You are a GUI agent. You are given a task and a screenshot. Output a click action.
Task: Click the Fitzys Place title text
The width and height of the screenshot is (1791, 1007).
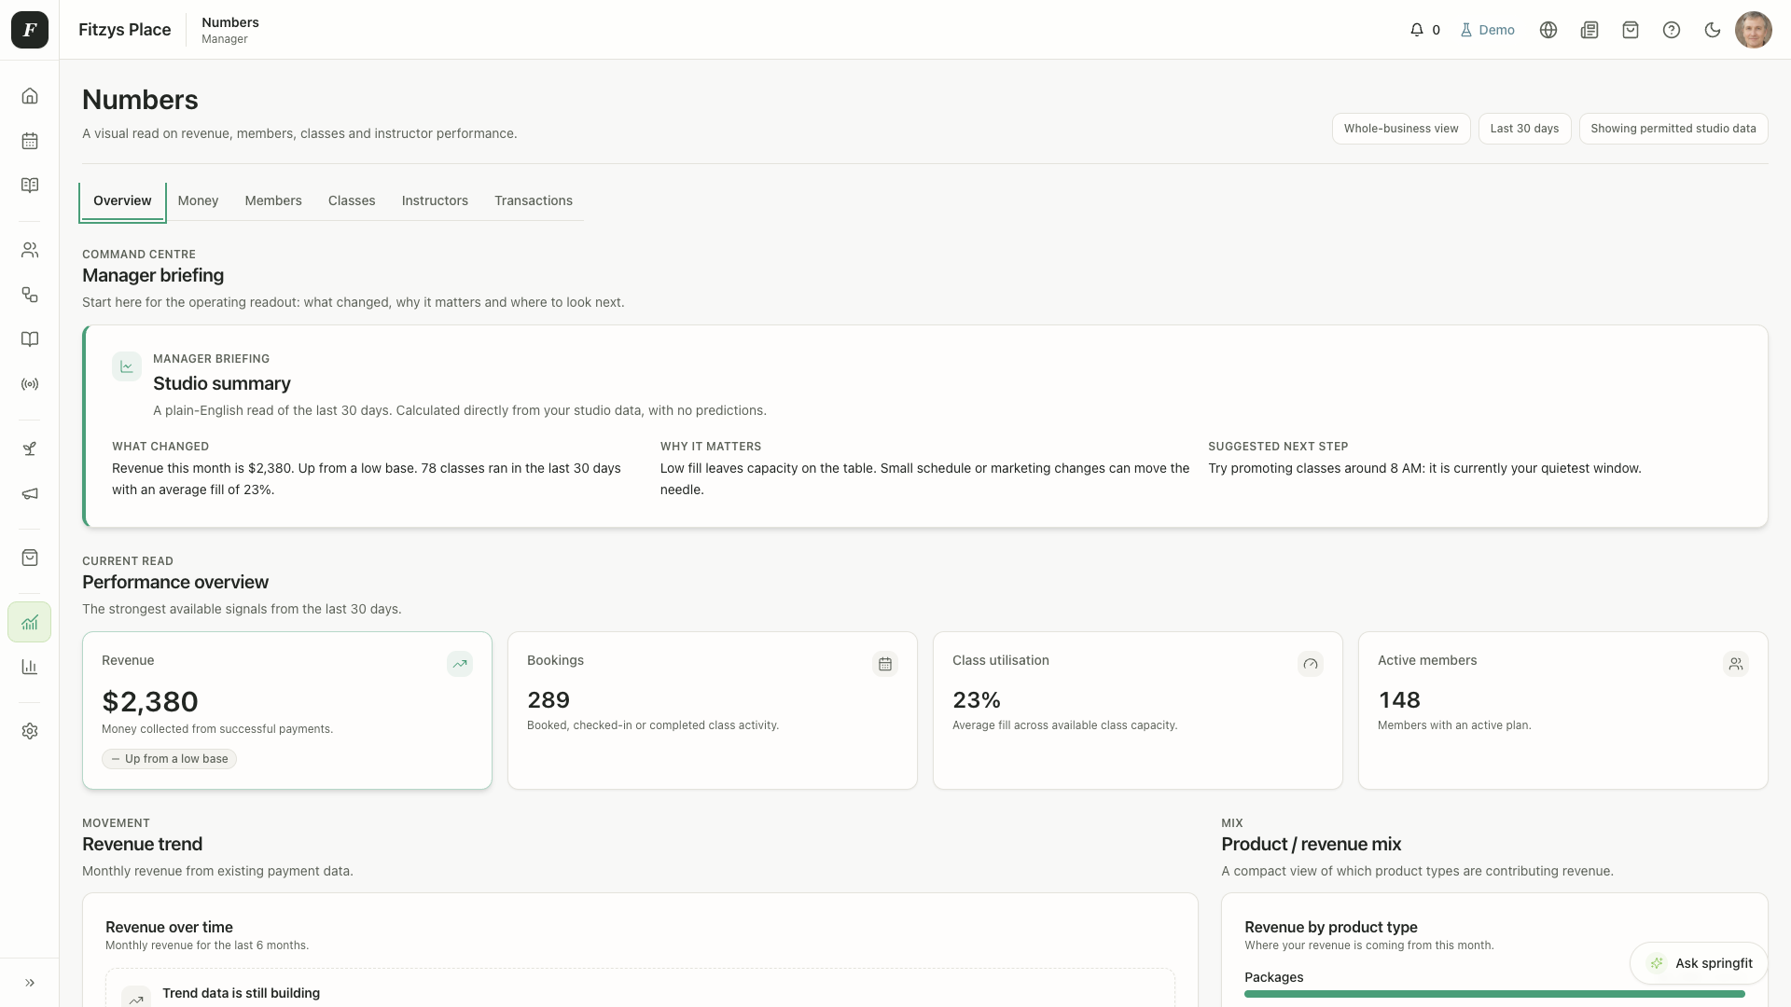tap(125, 30)
